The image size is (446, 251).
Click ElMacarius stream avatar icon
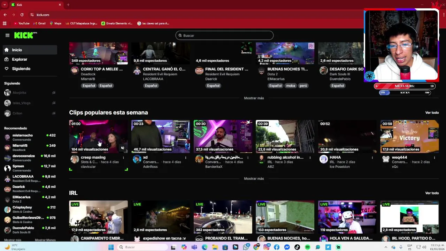261,71
